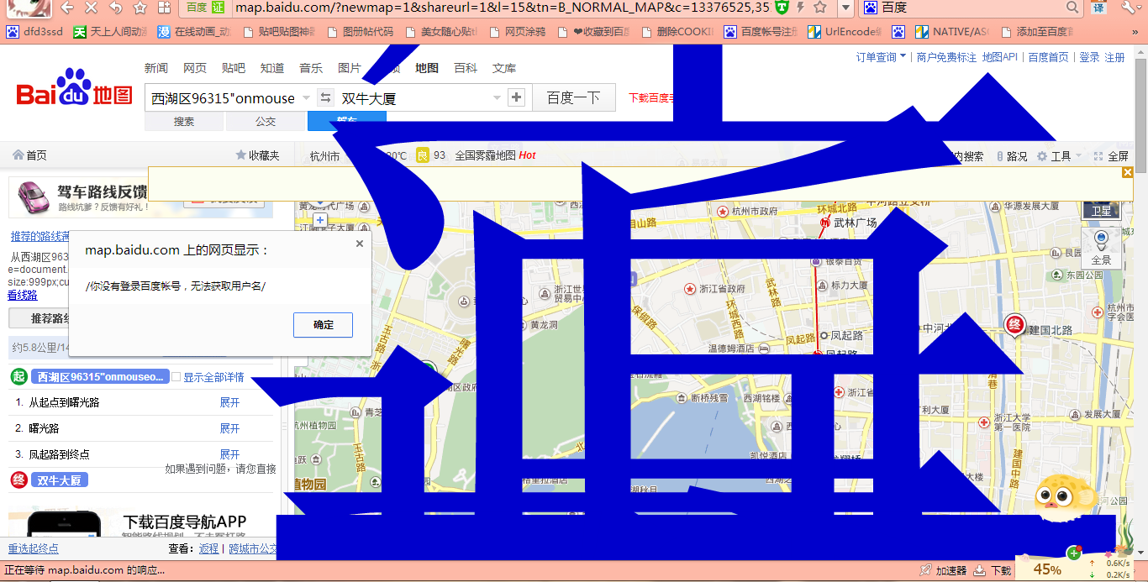Open the start location dropdown arrow
Viewport: 1148px width, 582px height.
click(x=307, y=97)
